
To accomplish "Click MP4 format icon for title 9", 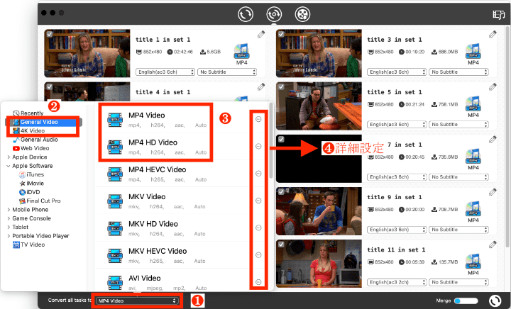I will pyautogui.click(x=473, y=209).
